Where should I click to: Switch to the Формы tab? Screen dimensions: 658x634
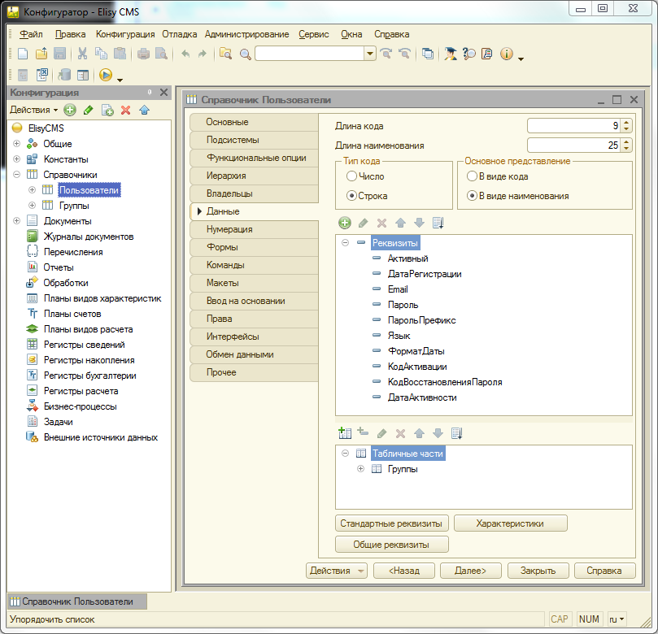[222, 247]
